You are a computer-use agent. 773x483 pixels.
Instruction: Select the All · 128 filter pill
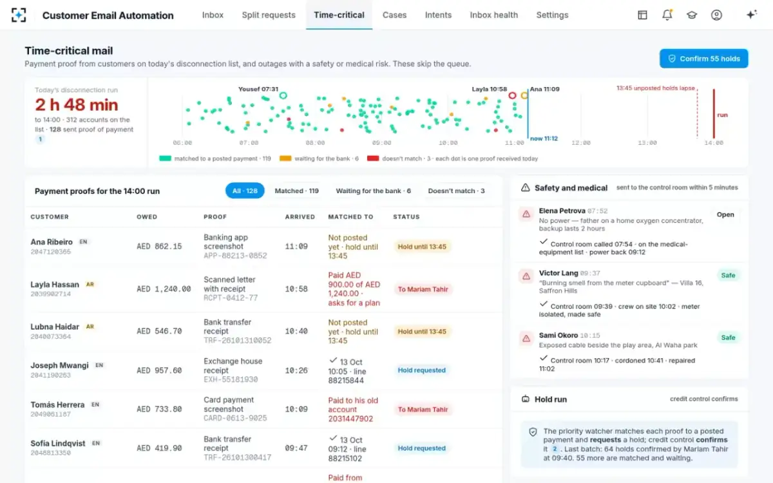coord(245,191)
